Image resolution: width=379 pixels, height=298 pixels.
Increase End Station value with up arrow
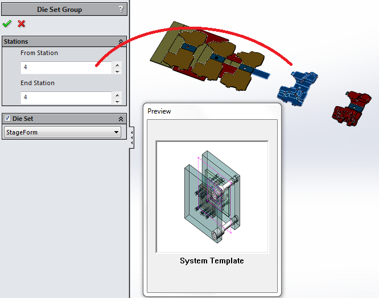pyautogui.click(x=117, y=95)
